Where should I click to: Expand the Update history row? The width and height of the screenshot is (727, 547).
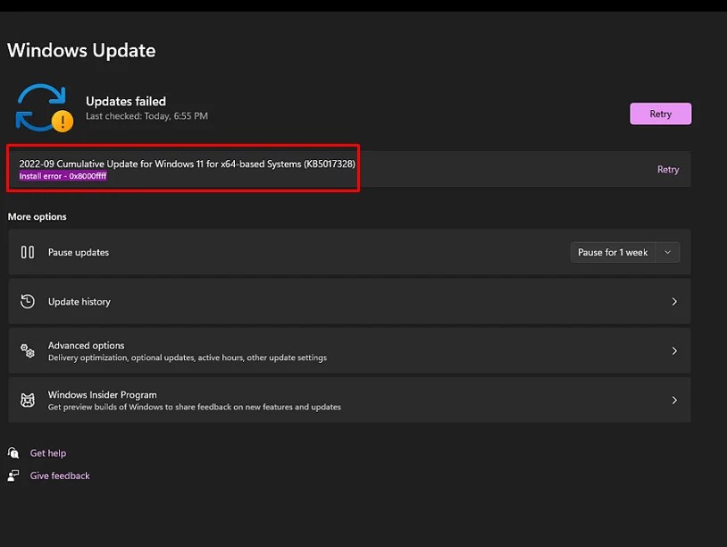click(x=674, y=301)
